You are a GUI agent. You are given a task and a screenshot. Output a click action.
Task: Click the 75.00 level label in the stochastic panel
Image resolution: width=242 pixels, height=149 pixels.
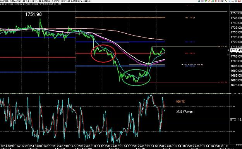click(233, 132)
